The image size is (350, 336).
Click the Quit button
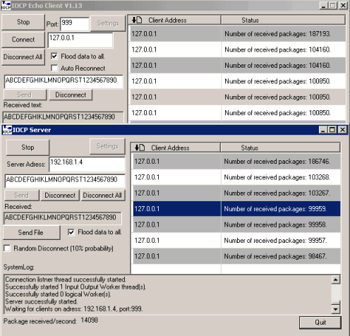[x=320, y=323]
